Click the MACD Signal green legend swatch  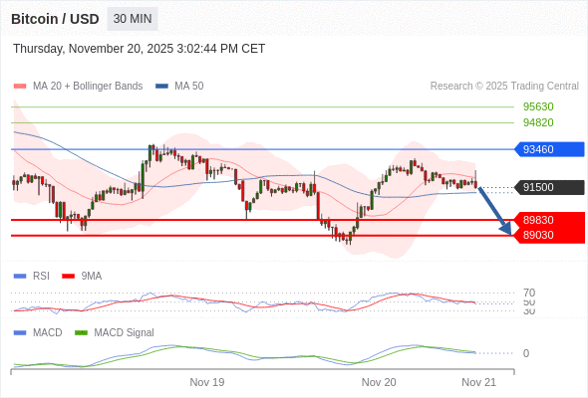81,333
